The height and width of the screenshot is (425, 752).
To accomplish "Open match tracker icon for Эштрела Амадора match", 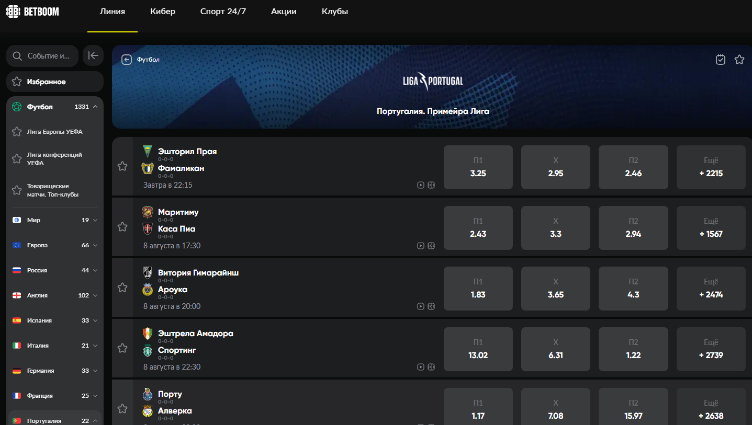I will (431, 367).
